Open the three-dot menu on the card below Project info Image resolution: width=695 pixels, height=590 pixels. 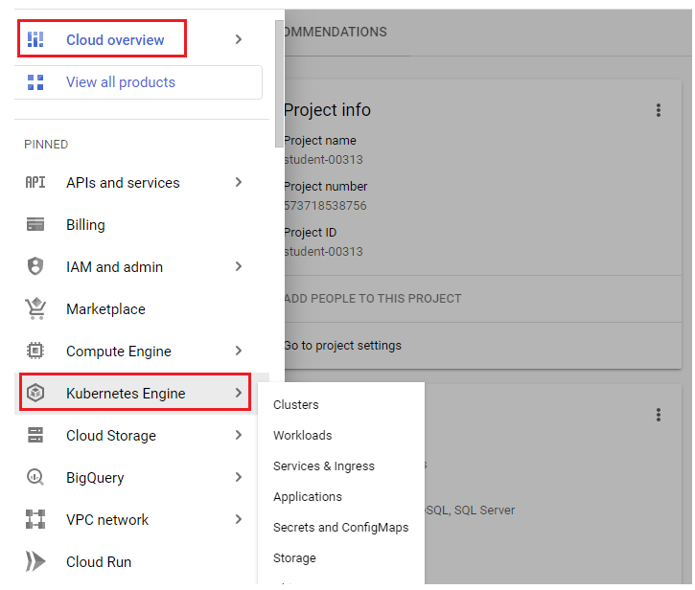[x=659, y=415]
